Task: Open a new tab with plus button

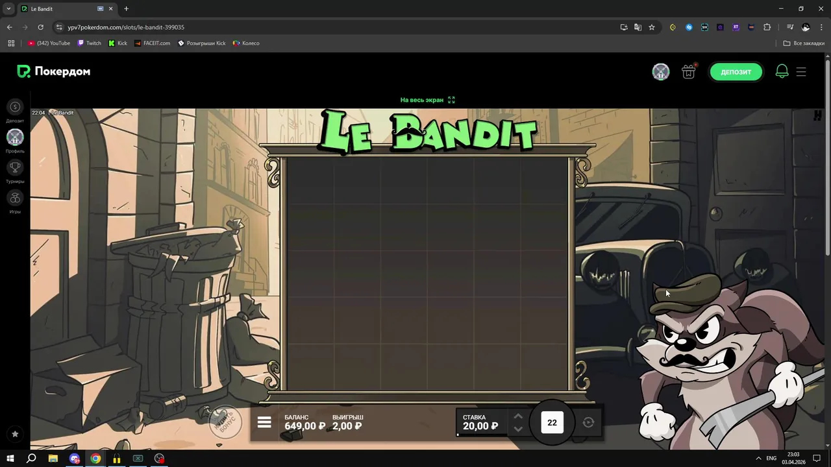Action: [126, 9]
